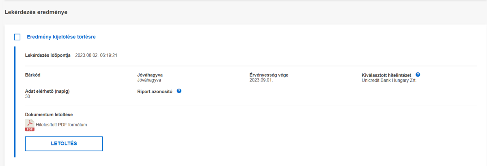Click the Érvényesség vége date 2023.09.01.

pyautogui.click(x=261, y=80)
